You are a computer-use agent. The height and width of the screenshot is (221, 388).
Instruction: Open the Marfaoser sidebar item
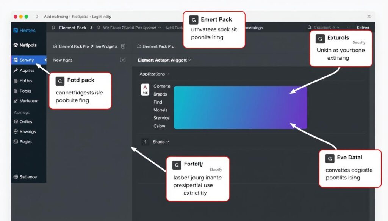26,101
